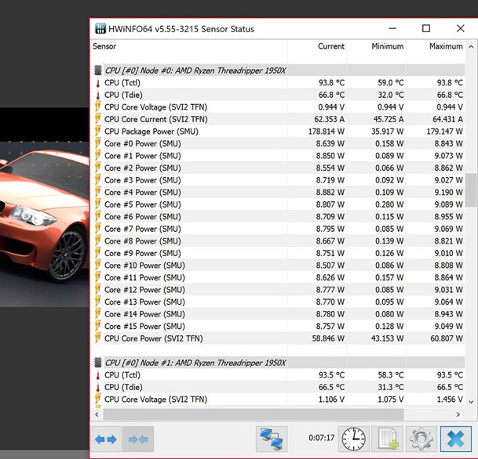Viewport: 478px width, 459px height.
Task: Select the Node #0 Threadripper 1950X group header
Action: click(195, 70)
